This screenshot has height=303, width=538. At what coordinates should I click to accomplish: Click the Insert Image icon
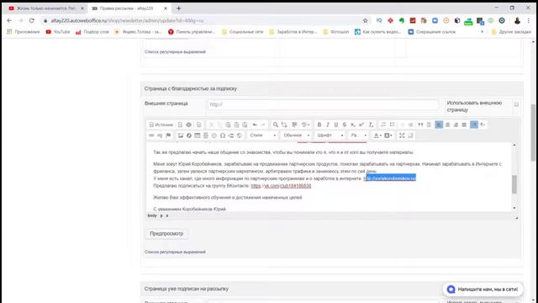click(181, 136)
